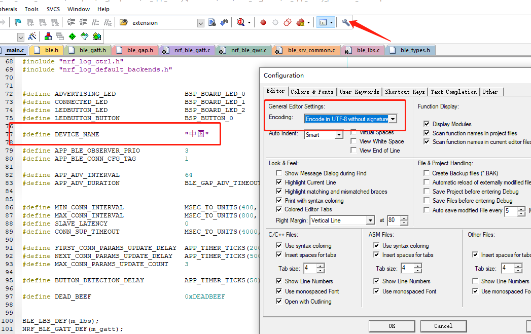Open Right Margin Vertical Line dropdown
The height and width of the screenshot is (334, 531).
click(x=370, y=220)
